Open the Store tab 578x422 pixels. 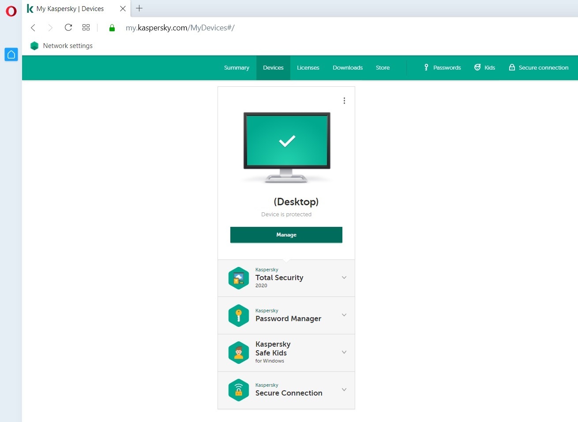point(383,68)
